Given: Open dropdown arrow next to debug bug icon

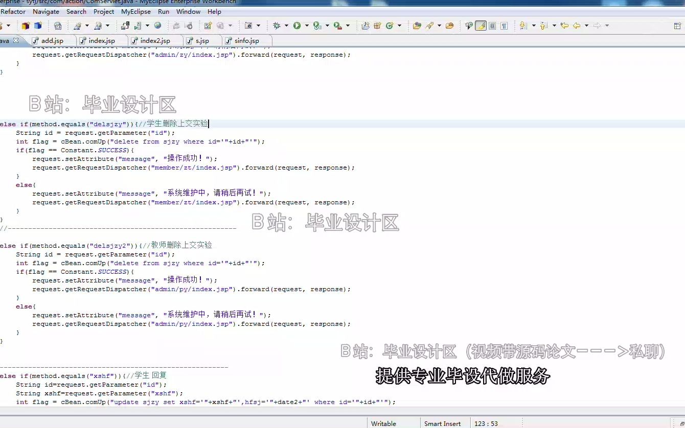Looking at the screenshot, I should tap(286, 26).
